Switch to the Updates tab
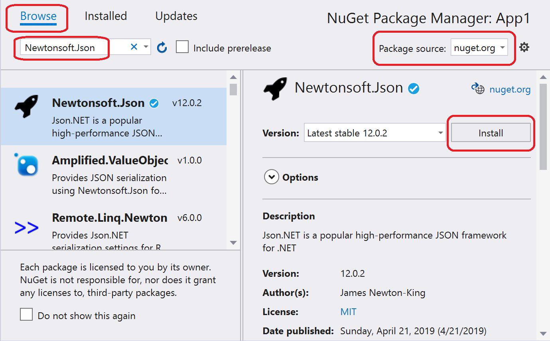 (176, 16)
